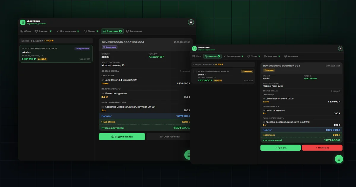Open the 'A' user avatar in right window
356x187 pixels.
click(x=341, y=48)
